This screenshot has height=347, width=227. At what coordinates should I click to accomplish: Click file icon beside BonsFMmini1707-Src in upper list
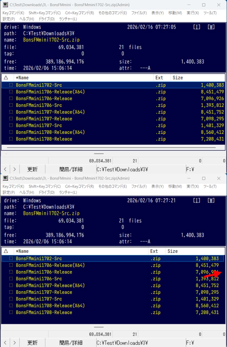pyautogui.click(x=11, y=126)
